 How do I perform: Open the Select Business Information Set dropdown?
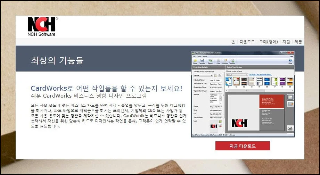tap(203, 75)
